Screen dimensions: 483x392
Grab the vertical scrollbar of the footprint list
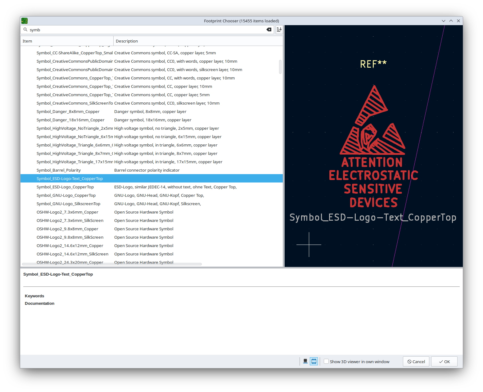(x=280, y=67)
